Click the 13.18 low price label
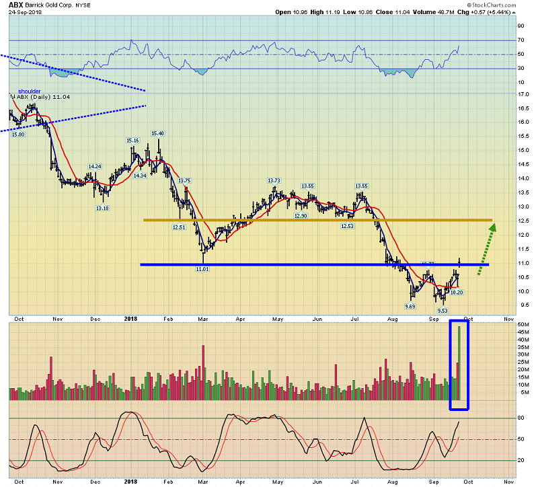 (x=102, y=208)
